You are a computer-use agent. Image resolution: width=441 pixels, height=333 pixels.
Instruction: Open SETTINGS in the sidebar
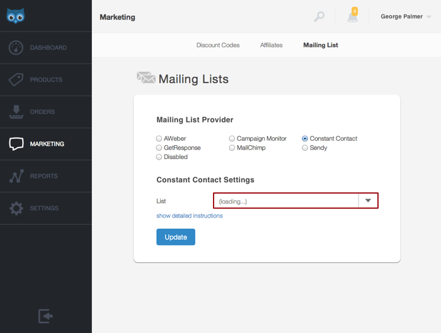pyautogui.click(x=45, y=208)
